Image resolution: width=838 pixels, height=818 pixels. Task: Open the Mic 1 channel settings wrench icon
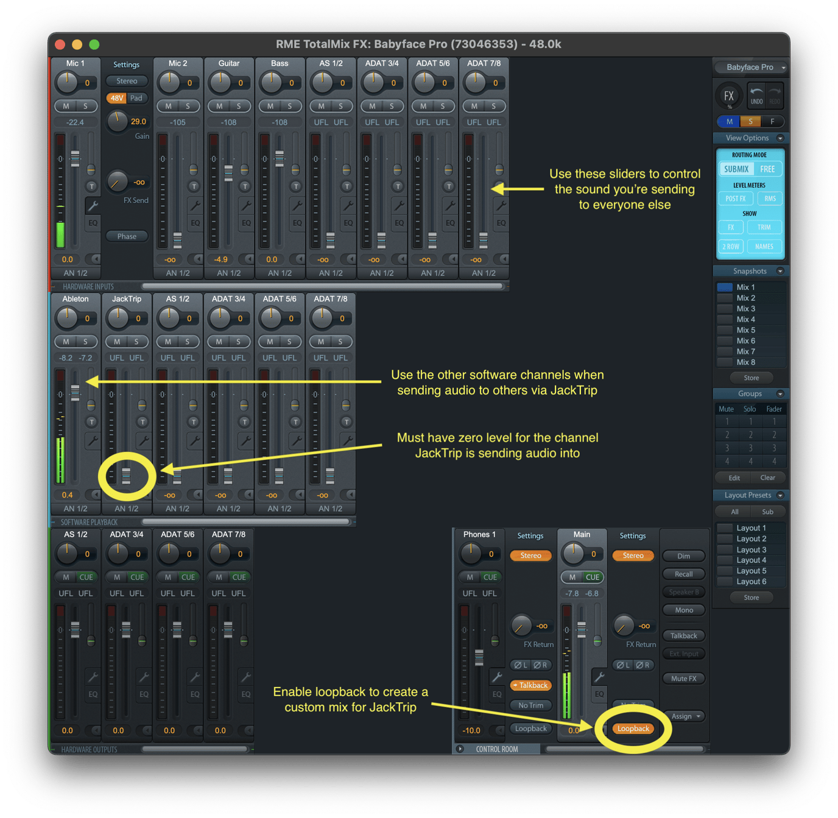pos(93,205)
